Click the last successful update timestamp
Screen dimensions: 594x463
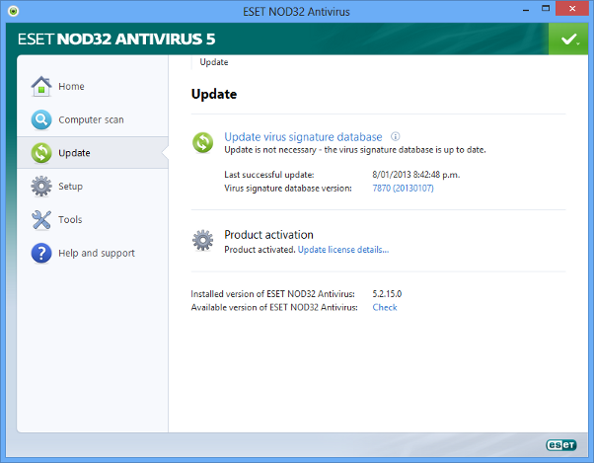coord(416,175)
